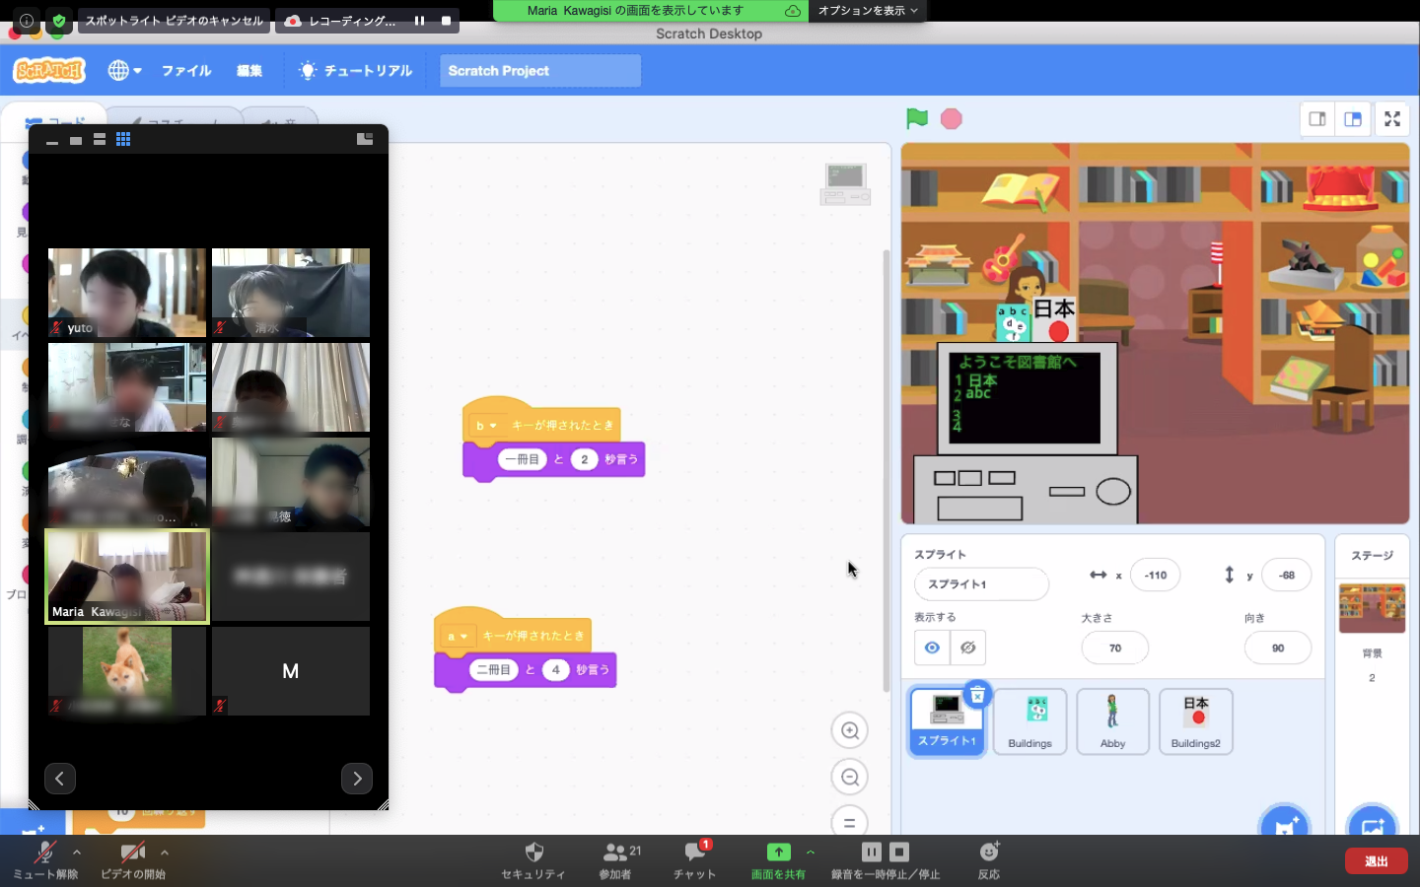Show the sprite using eye icon
The image size is (1420, 887).
coord(932,648)
